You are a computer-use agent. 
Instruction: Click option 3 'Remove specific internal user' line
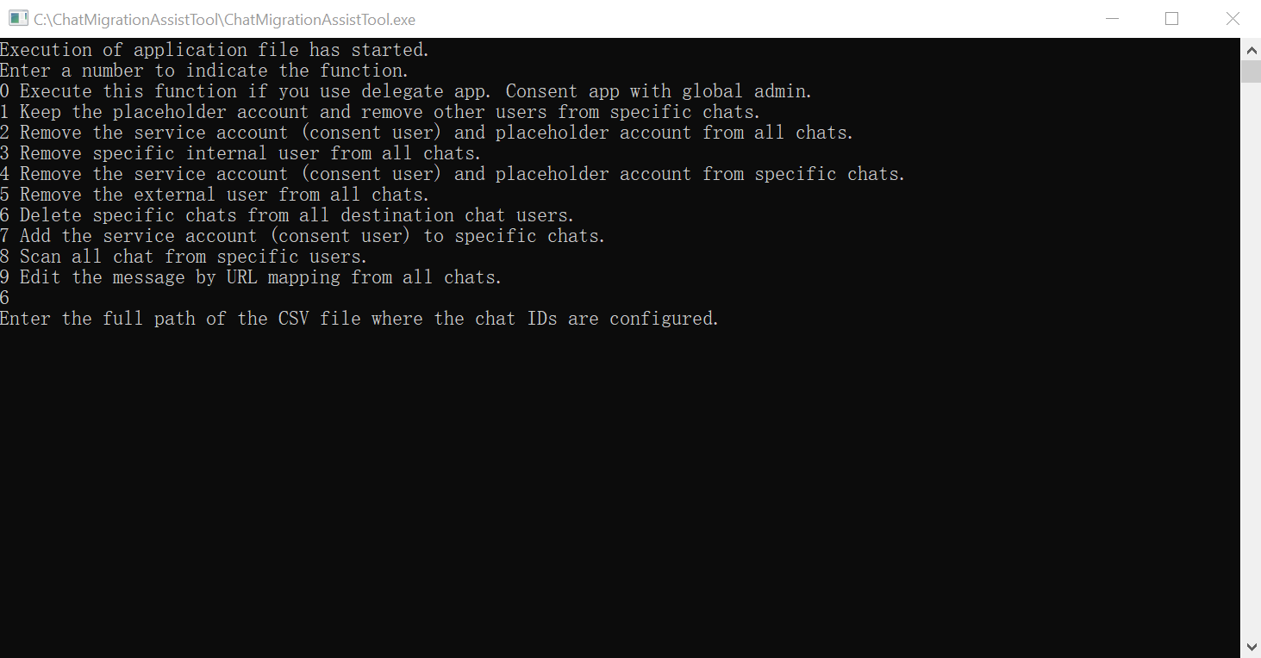(x=240, y=153)
